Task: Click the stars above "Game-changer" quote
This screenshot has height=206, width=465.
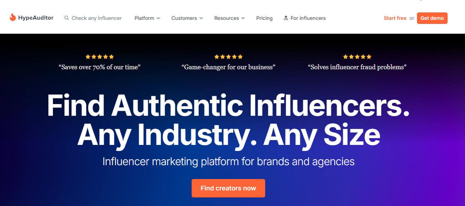Action: 228,56
